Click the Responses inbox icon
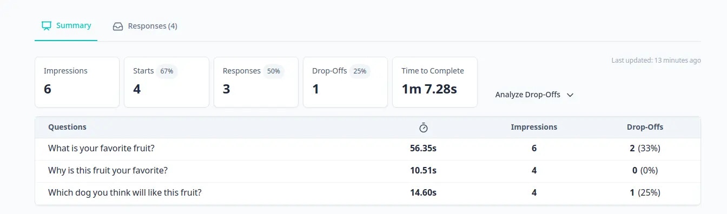727x214 pixels. pyautogui.click(x=118, y=26)
